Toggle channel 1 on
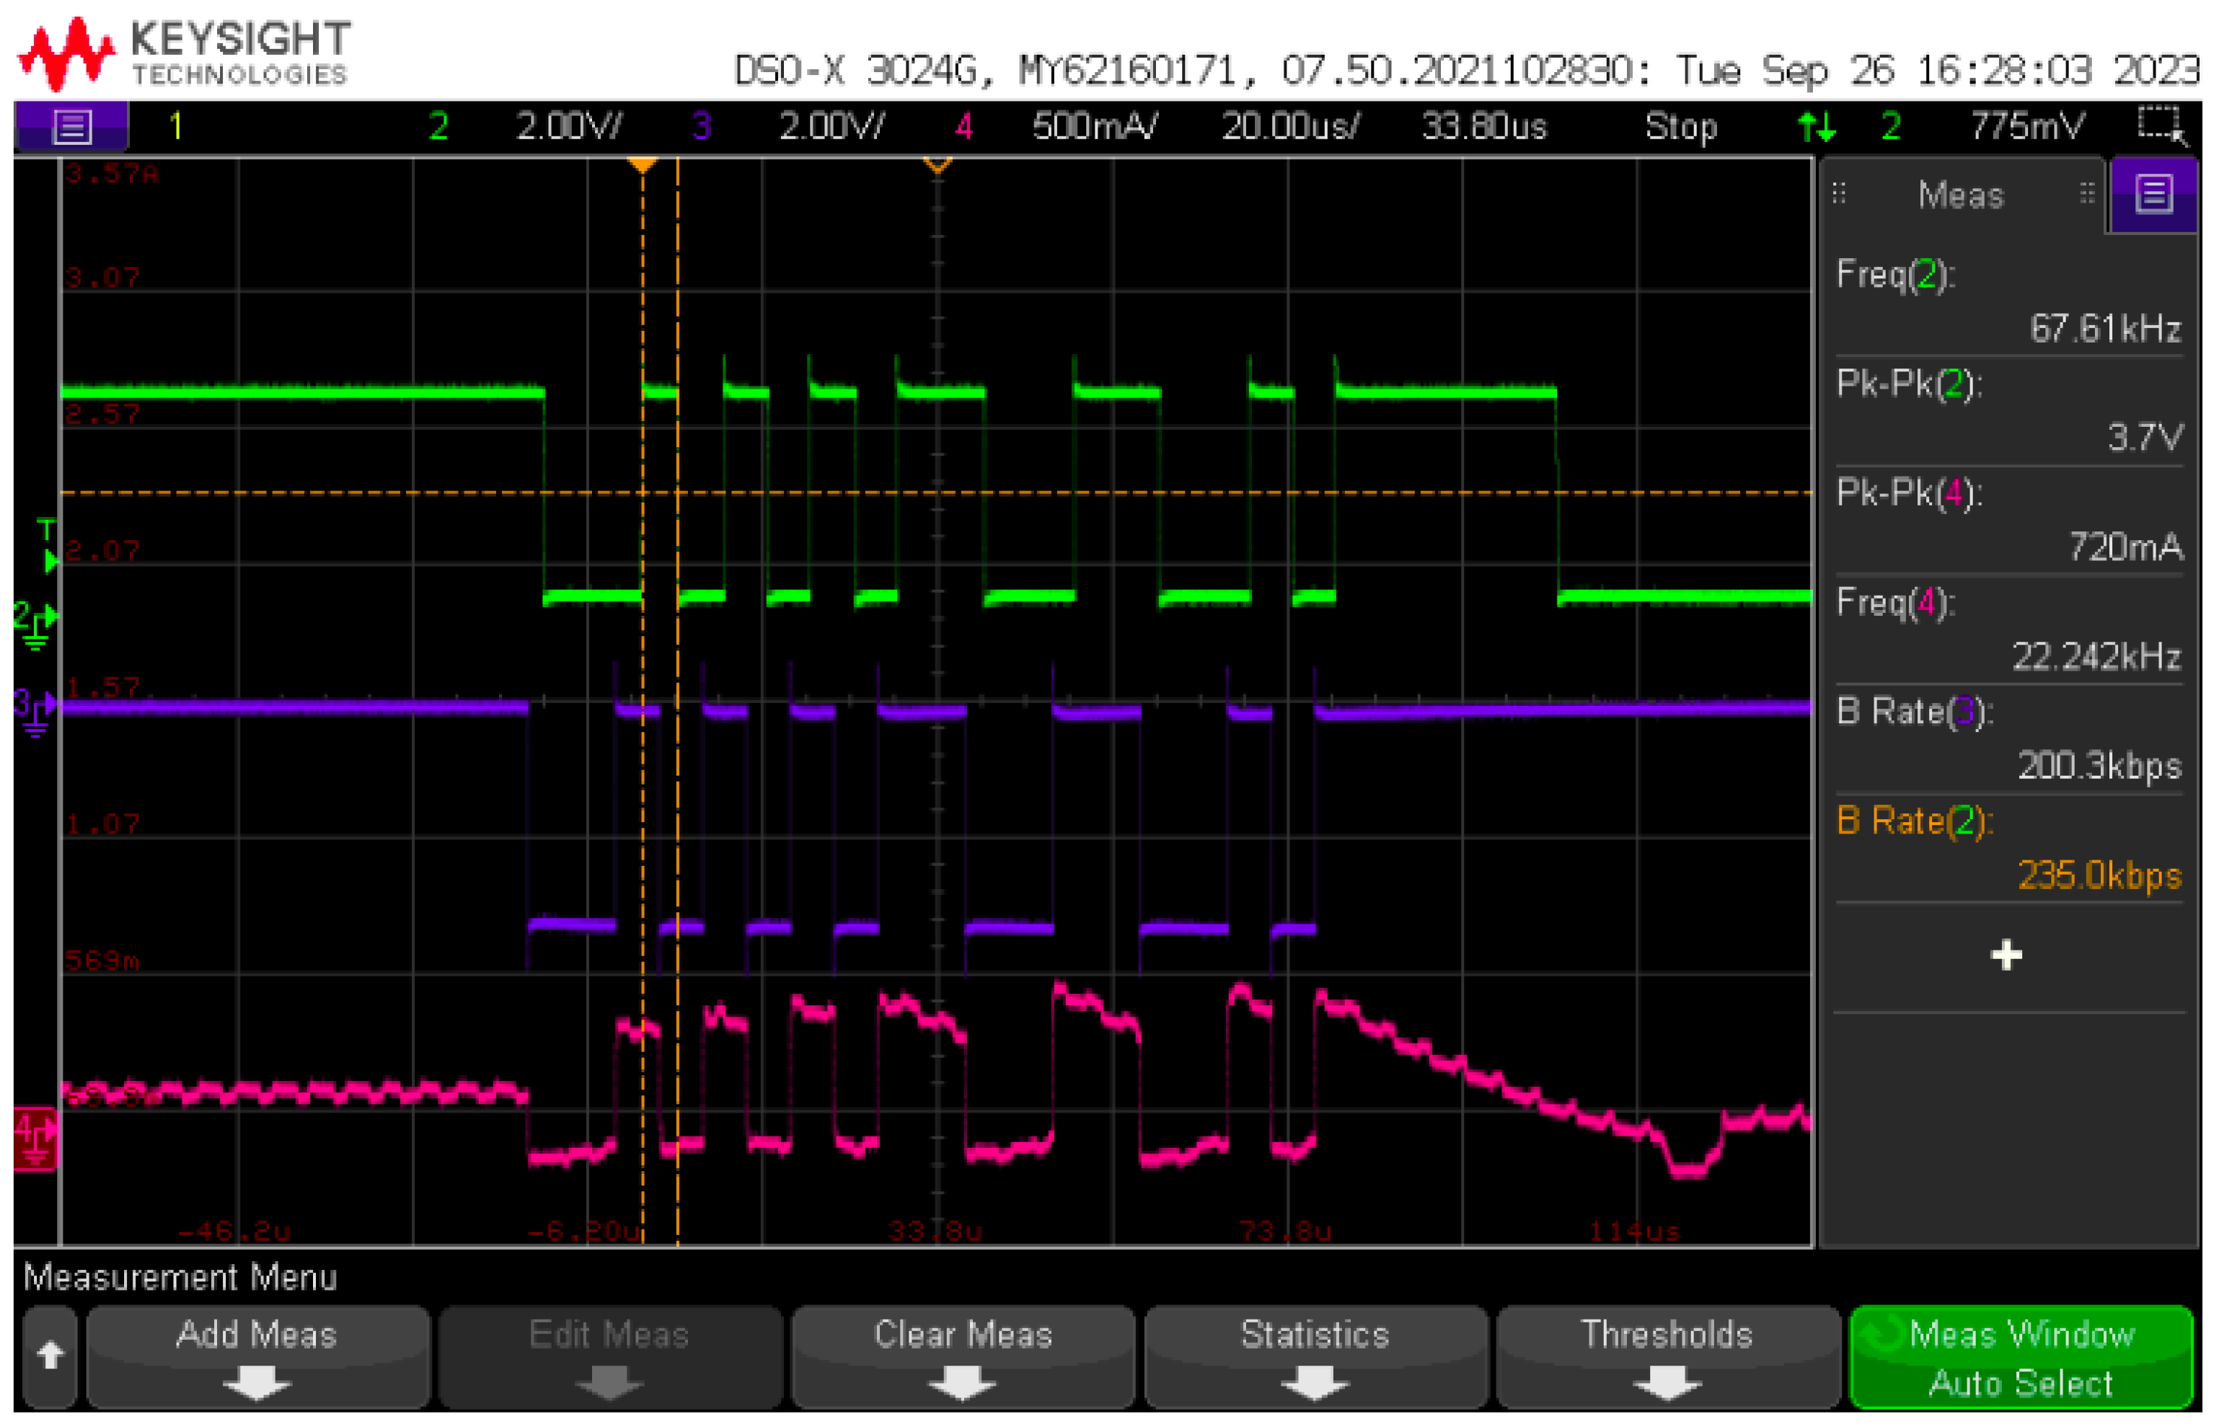 tap(176, 125)
